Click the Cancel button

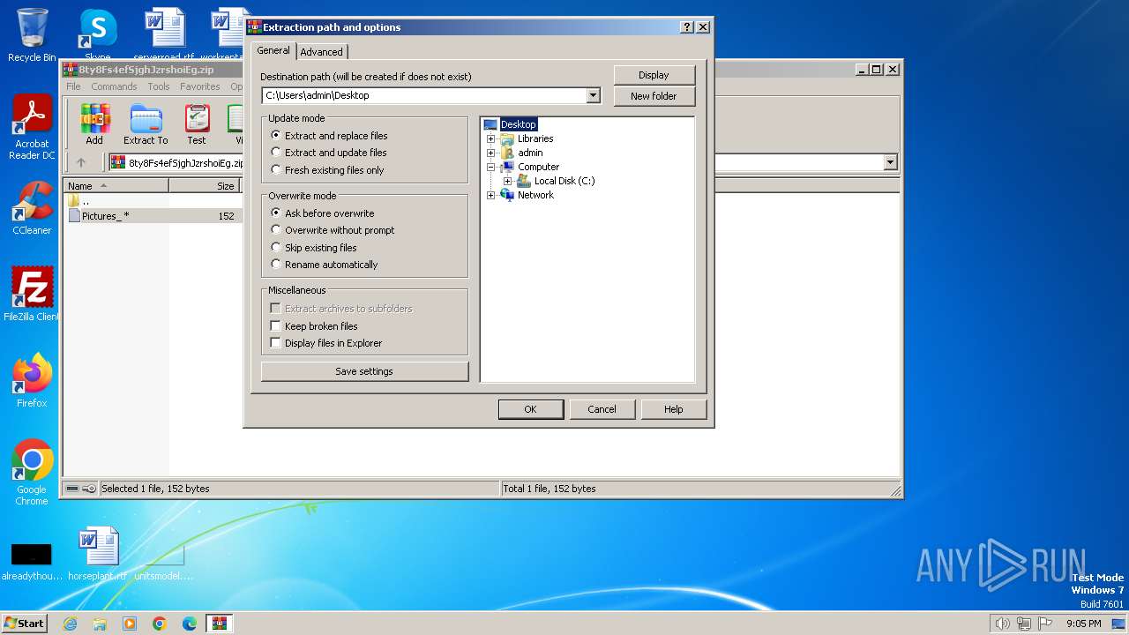(x=602, y=409)
